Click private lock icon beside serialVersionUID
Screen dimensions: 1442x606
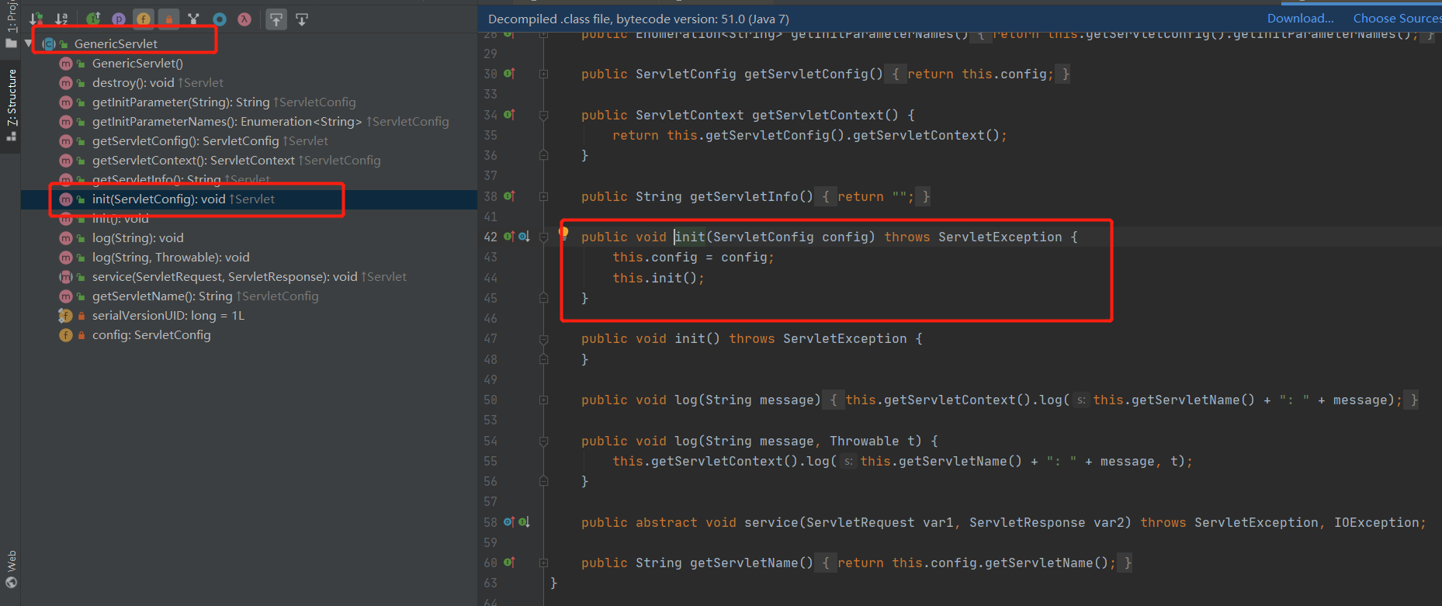click(81, 316)
